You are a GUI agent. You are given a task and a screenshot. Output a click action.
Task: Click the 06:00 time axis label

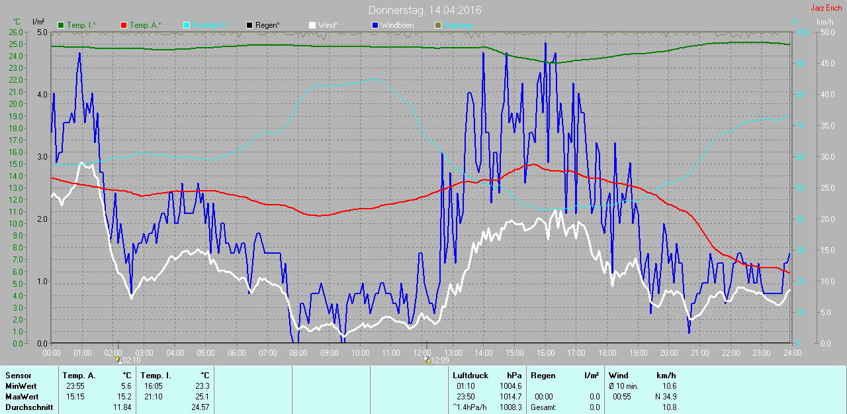point(236,352)
